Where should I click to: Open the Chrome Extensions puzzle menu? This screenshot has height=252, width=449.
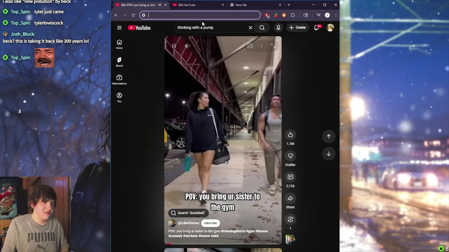(293, 15)
